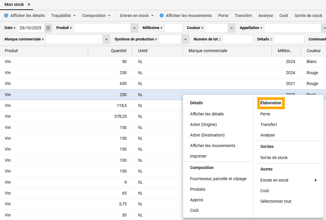
Task: Open the Marque commerciale filter dropdown
Action: point(106,39)
